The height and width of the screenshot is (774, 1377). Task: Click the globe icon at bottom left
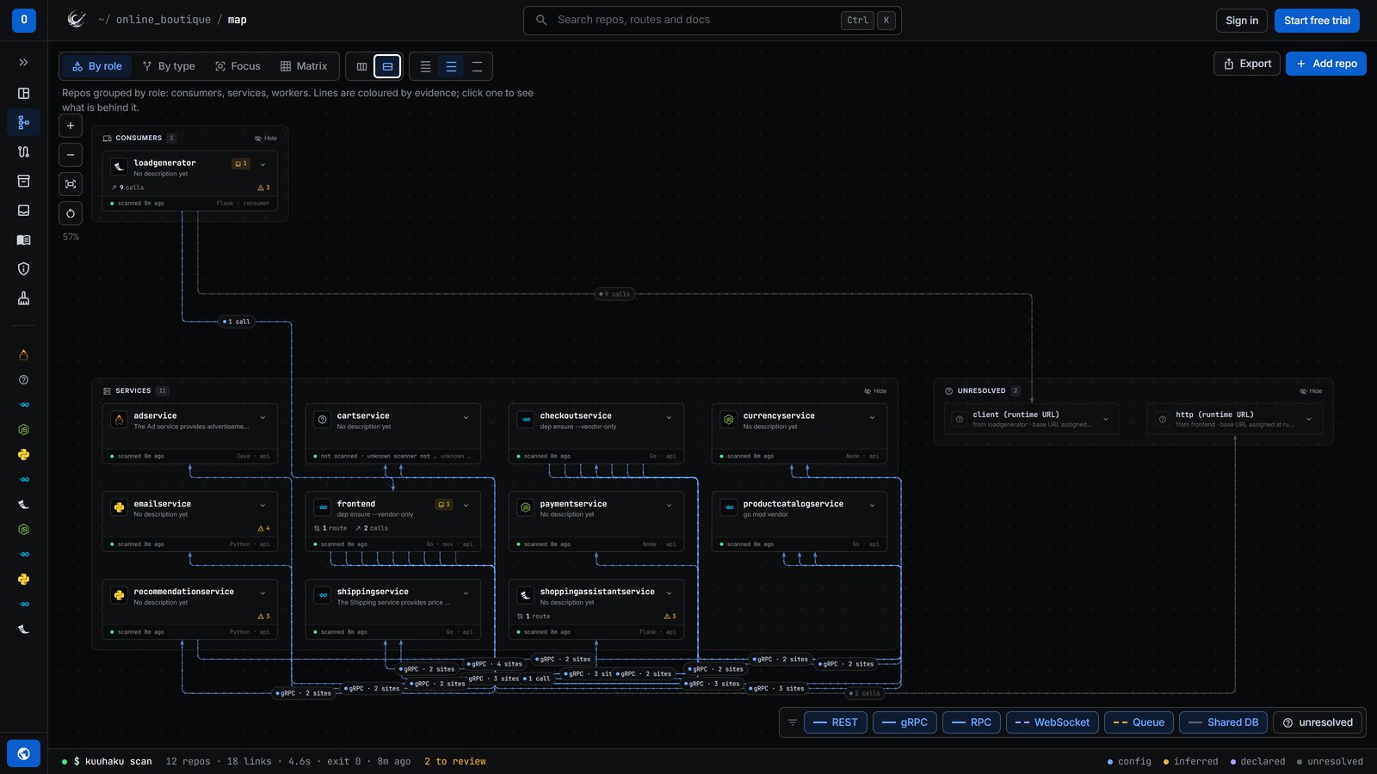(23, 753)
